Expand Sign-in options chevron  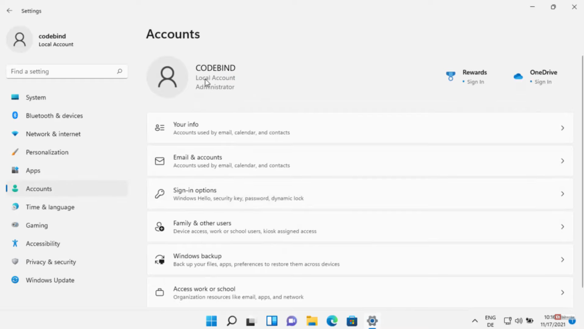tap(562, 194)
